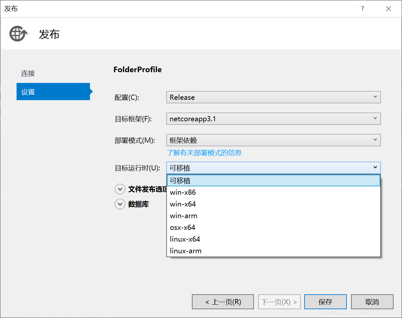Click the 配置(C): label

(x=127, y=98)
